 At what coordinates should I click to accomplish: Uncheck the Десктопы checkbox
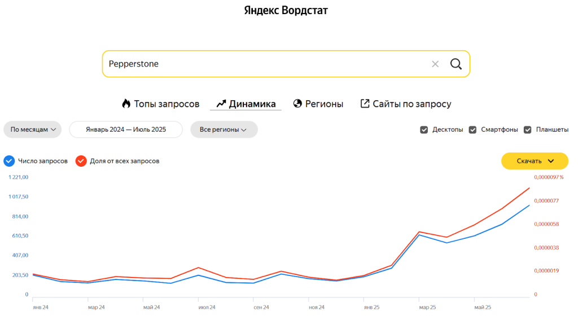pyautogui.click(x=424, y=130)
